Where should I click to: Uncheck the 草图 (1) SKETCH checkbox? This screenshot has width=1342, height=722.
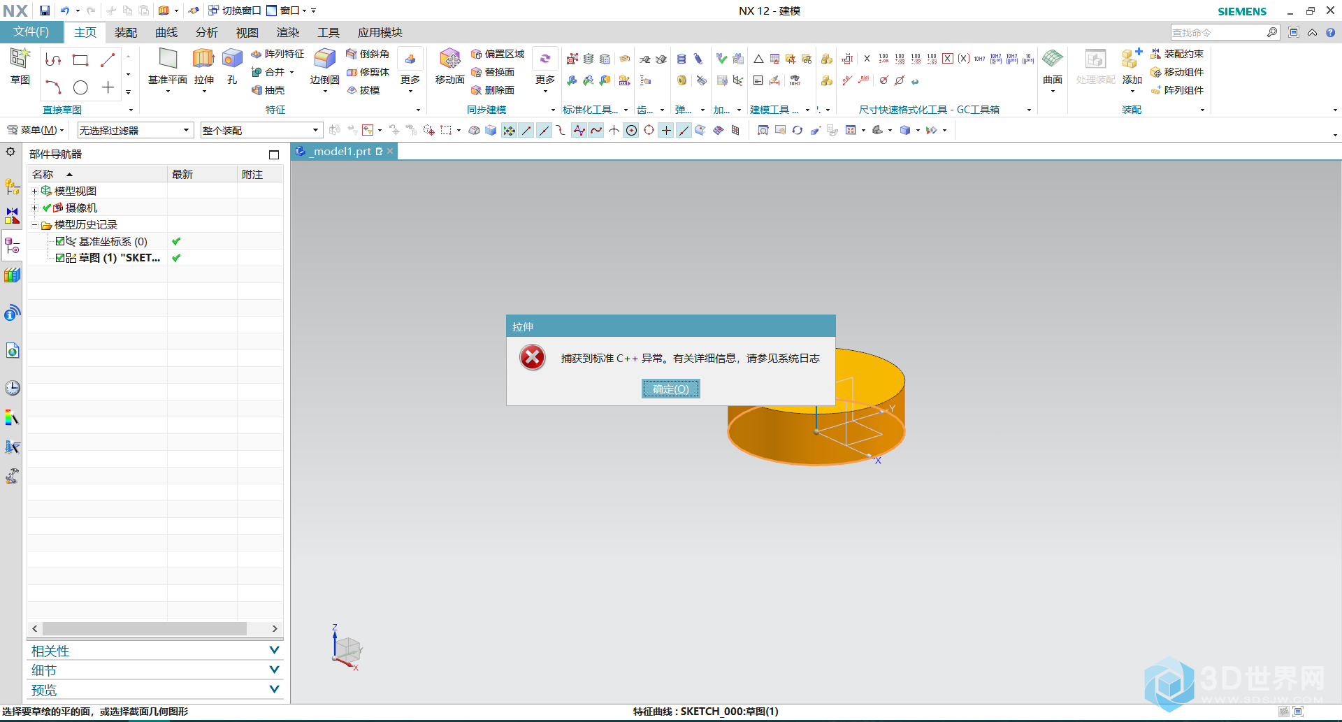pos(60,258)
